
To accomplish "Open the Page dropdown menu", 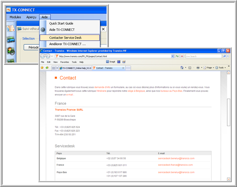I will click(209, 68).
